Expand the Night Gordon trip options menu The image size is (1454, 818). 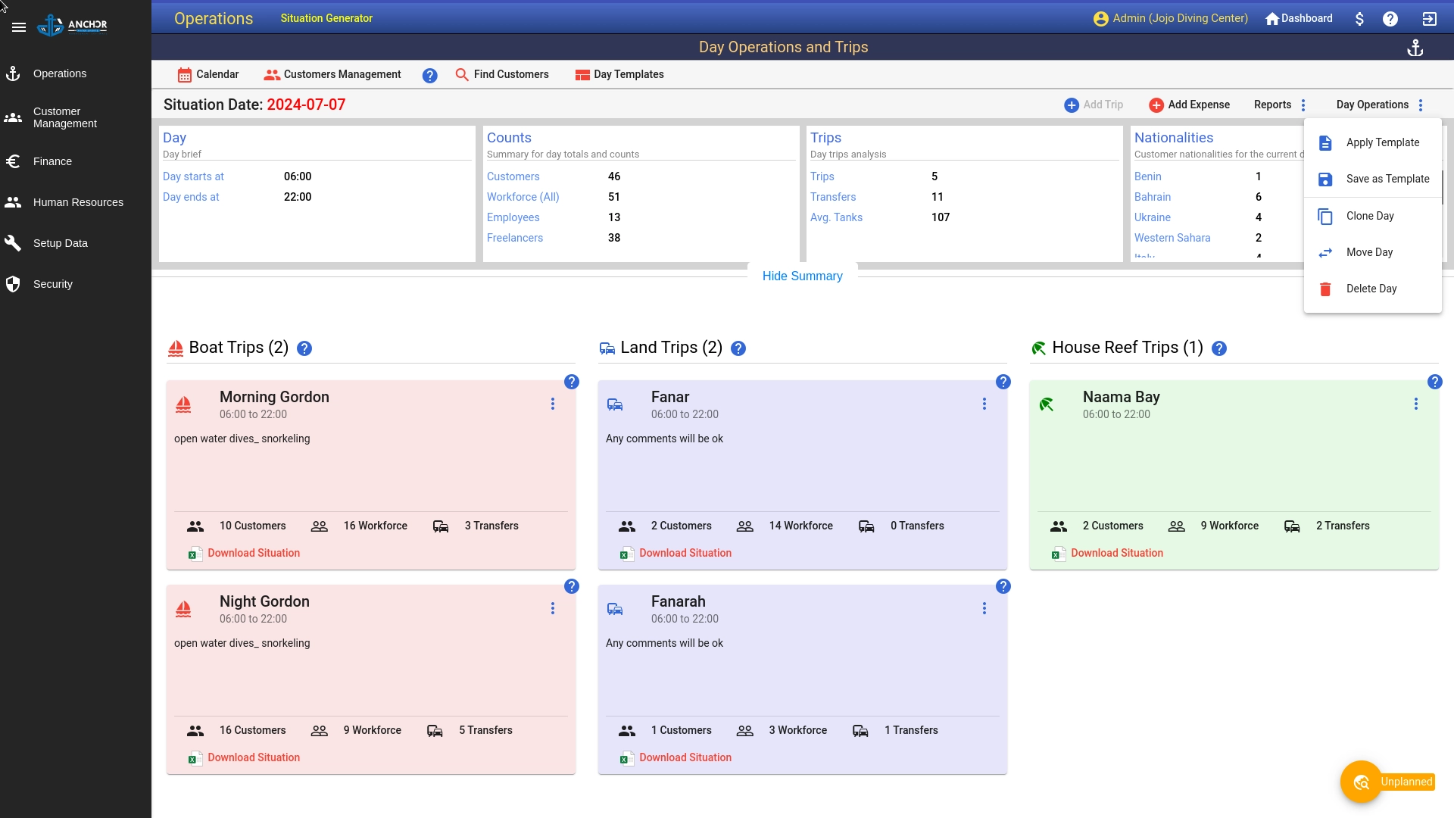click(x=552, y=608)
